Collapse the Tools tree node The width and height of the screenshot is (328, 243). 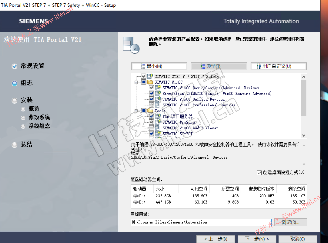pyautogui.click(x=137, y=111)
